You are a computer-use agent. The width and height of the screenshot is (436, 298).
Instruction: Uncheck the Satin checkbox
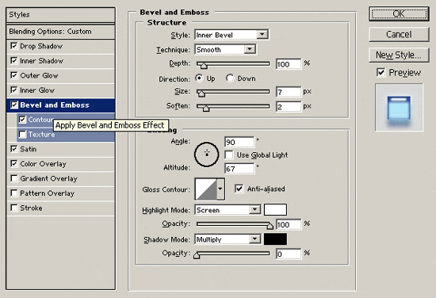click(x=14, y=149)
